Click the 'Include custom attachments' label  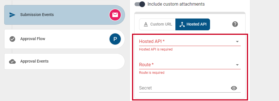coord(176,4)
